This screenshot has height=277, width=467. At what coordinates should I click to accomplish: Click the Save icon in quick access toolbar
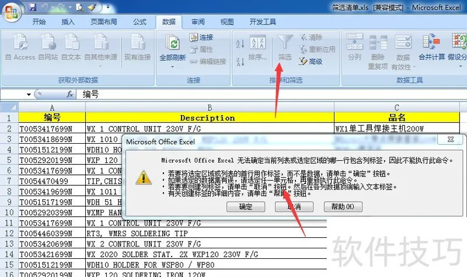pos(33,7)
